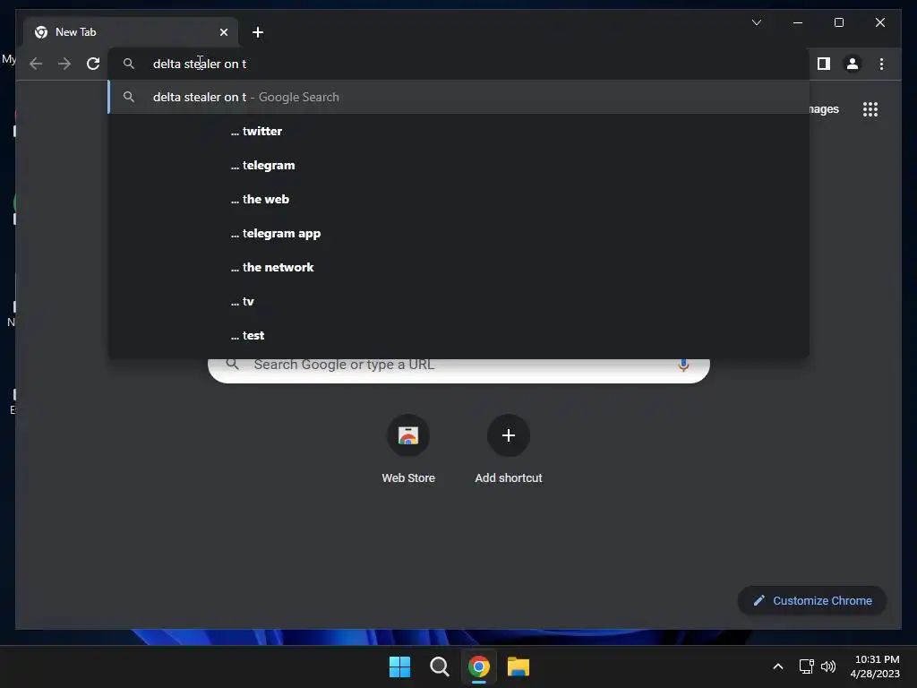Open Windows taskbar Search
917x688 pixels.
[x=439, y=666]
